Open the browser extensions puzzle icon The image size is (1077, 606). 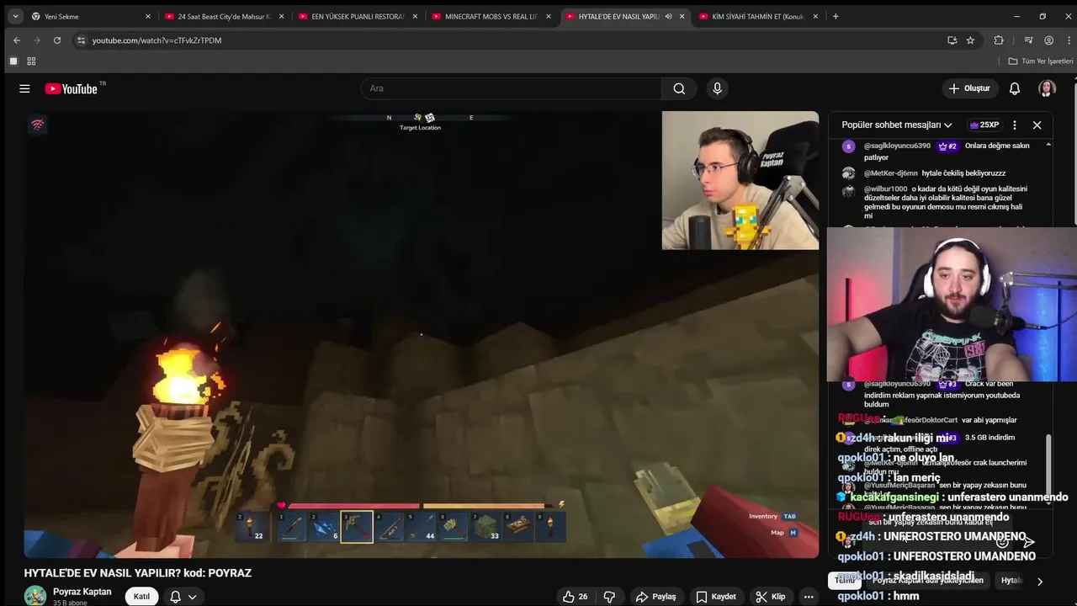coord(999,40)
